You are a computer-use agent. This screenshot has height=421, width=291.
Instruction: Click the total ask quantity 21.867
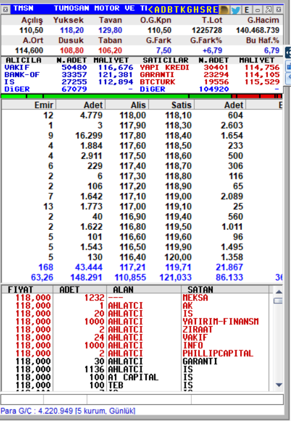(229, 267)
